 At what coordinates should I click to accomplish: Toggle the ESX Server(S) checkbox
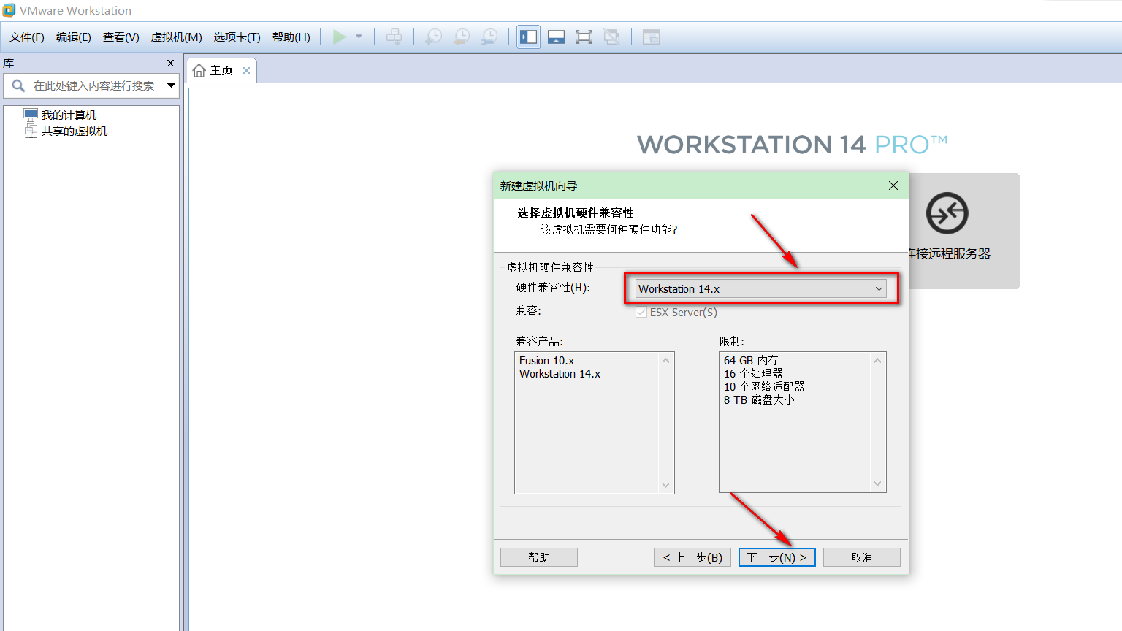[641, 312]
